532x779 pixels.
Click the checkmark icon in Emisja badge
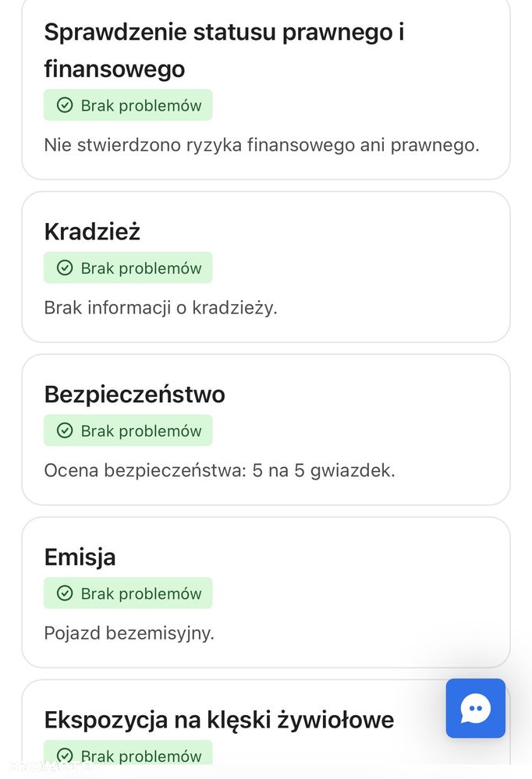tap(66, 593)
